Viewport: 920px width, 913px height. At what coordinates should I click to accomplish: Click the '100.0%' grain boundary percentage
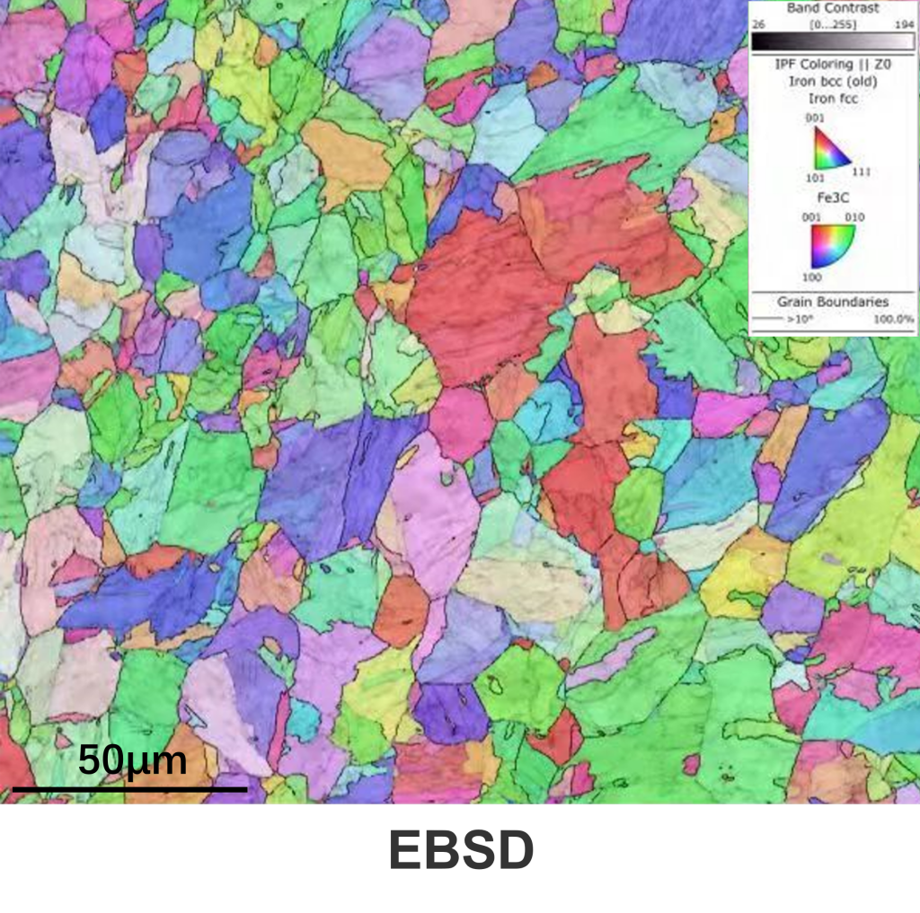894,320
